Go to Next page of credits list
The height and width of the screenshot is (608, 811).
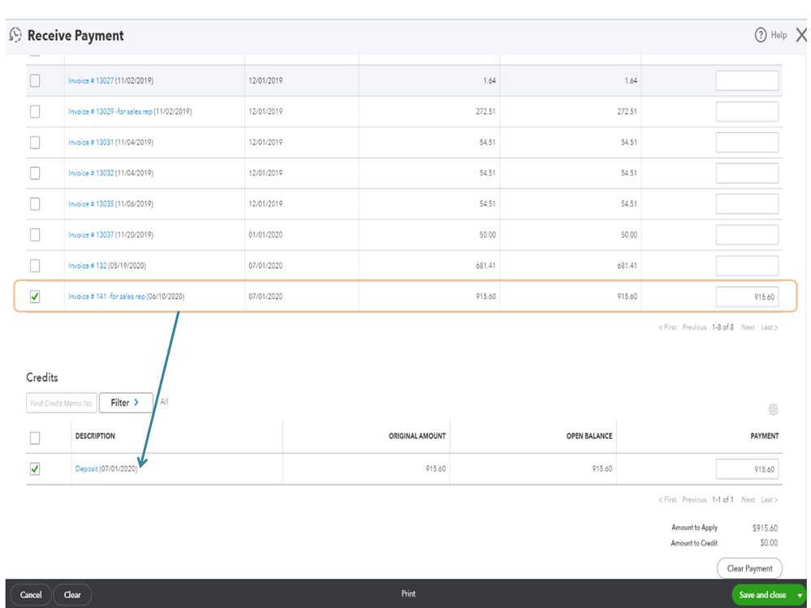748,499
